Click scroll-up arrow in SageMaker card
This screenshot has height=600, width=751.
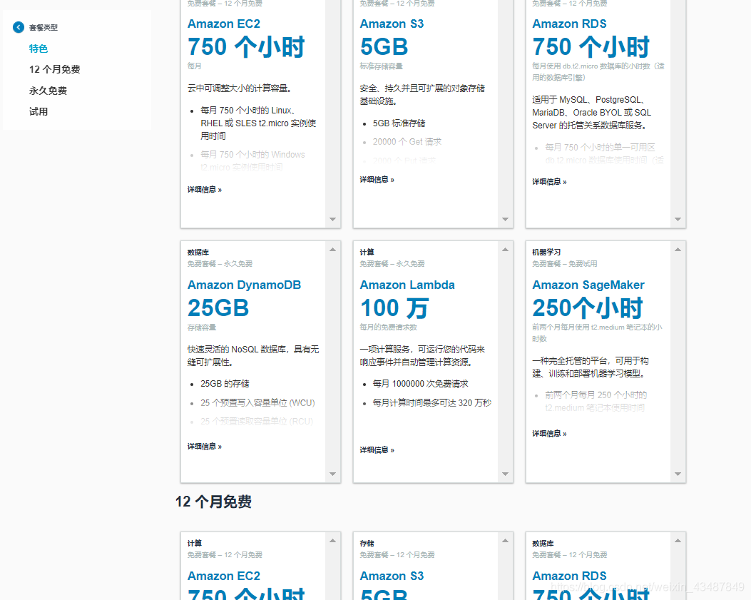[x=678, y=250]
